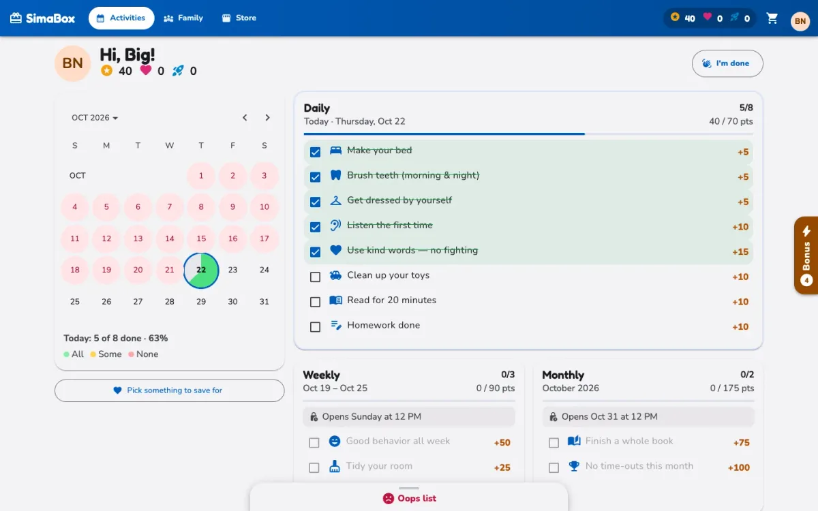
Task: Click the book icon for Finish whole book
Action: point(574,442)
